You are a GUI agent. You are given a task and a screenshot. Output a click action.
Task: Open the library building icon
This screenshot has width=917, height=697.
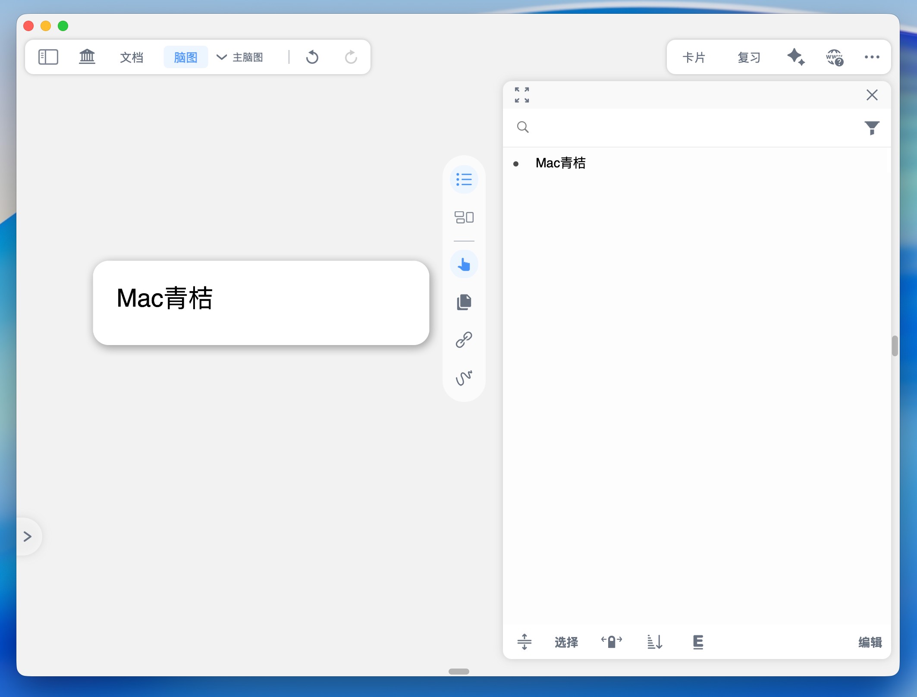[87, 57]
